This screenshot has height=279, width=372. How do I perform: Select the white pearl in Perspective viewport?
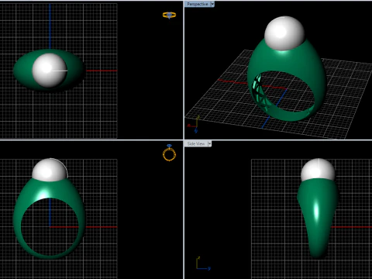click(x=284, y=33)
